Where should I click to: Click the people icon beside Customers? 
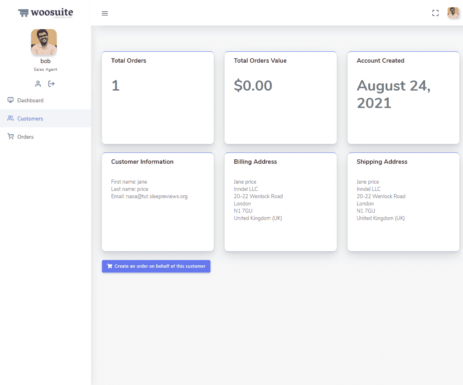pos(11,118)
